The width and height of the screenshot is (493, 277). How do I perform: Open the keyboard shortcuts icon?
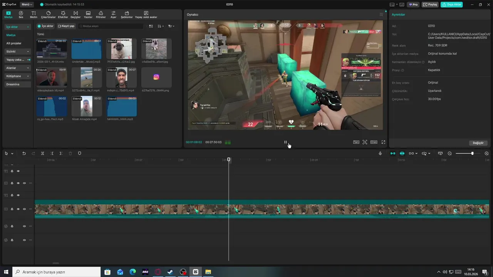pyautogui.click(x=402, y=5)
